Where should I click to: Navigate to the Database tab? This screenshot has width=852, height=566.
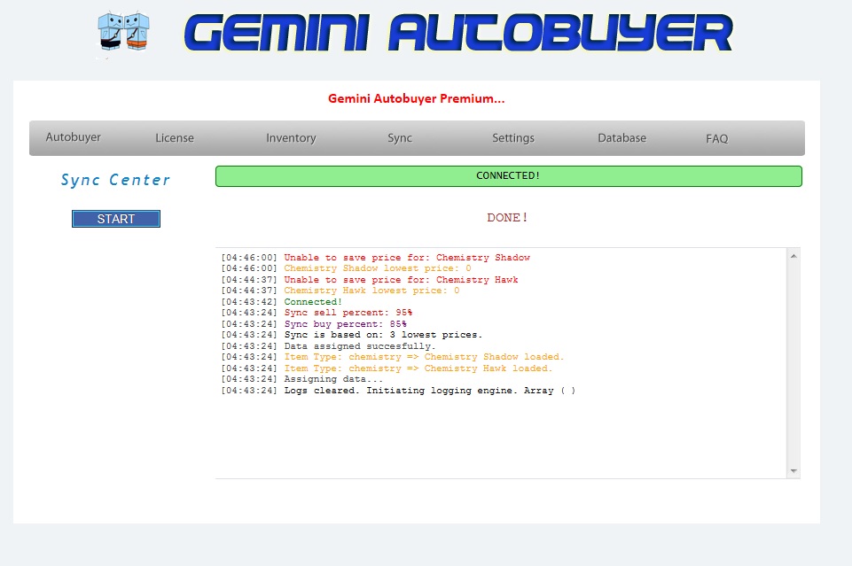click(621, 138)
